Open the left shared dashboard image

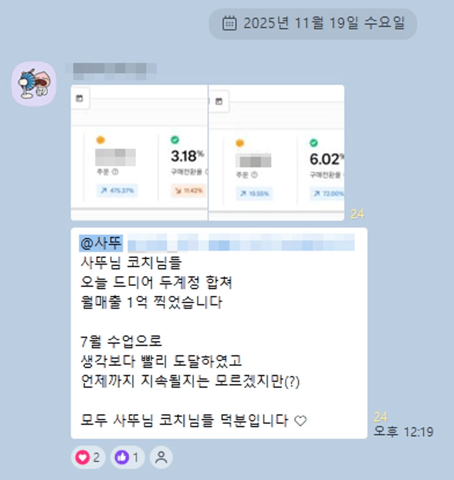pyautogui.click(x=139, y=152)
